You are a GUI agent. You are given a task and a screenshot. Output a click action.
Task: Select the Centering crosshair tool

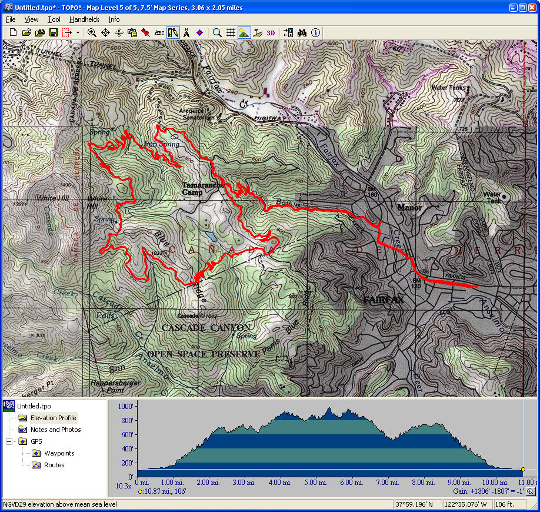(105, 32)
